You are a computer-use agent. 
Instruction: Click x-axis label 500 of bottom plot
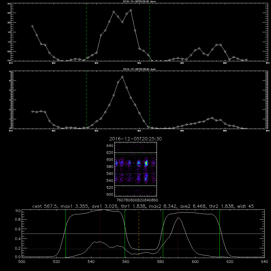[22, 262]
